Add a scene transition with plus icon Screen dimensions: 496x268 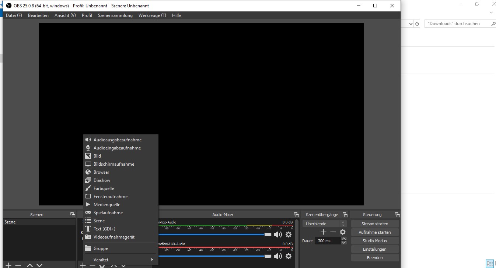324,232
